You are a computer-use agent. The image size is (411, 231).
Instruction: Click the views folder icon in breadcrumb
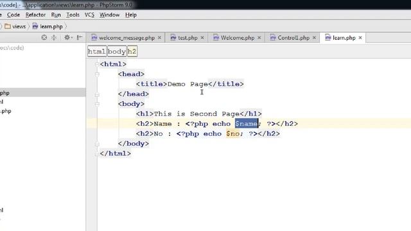pyautogui.click(x=8, y=26)
